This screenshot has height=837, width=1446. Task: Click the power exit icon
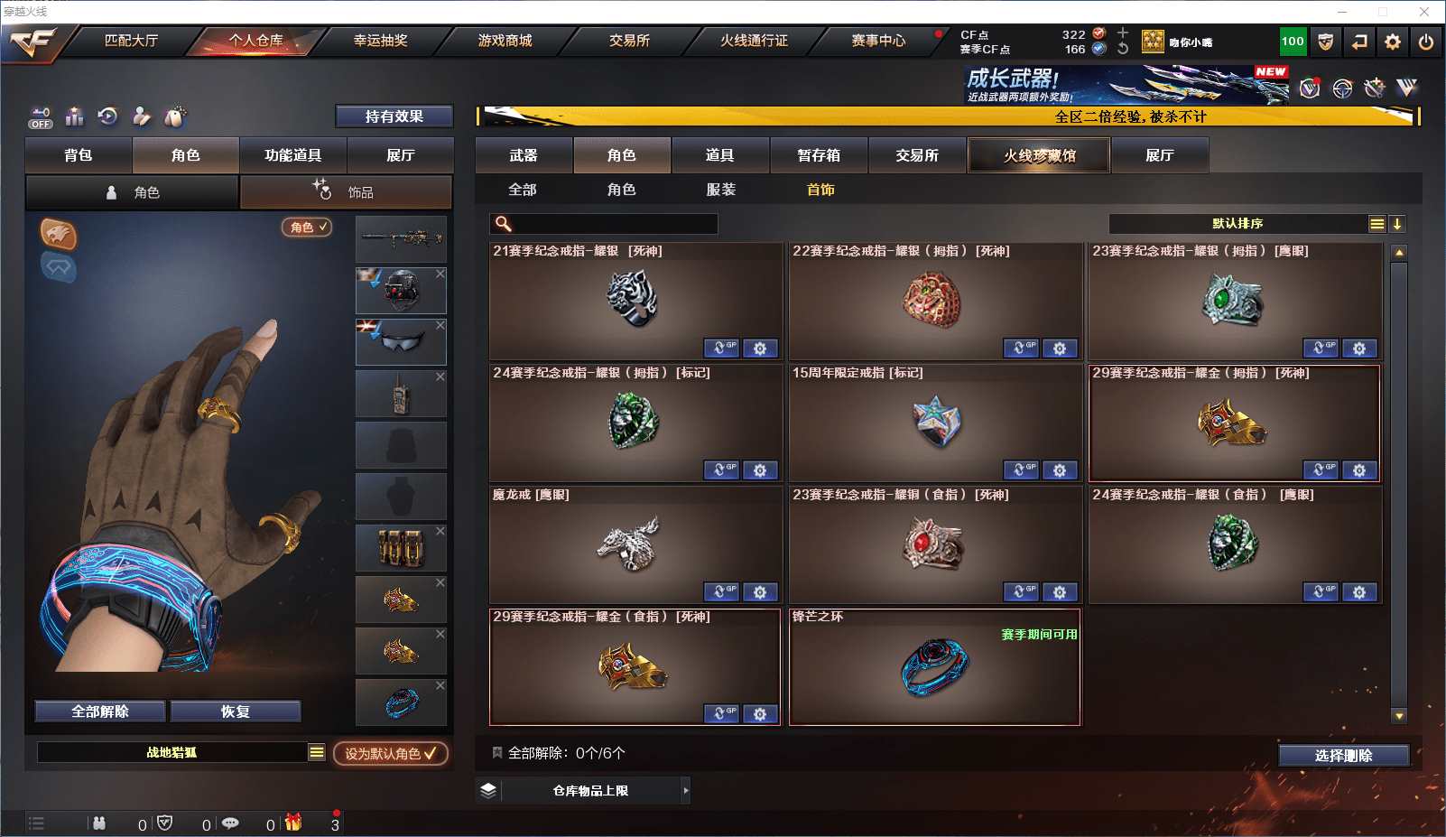pos(1426,42)
